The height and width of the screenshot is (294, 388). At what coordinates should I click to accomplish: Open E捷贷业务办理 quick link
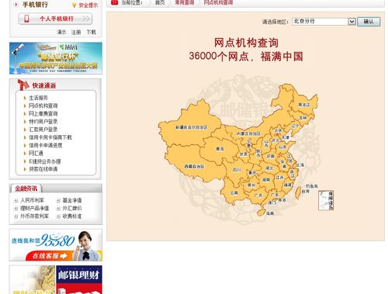tap(45, 161)
